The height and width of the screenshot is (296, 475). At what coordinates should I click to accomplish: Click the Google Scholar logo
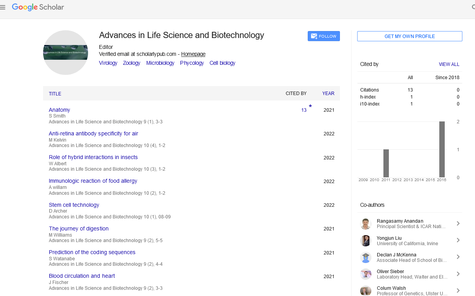coord(38,7)
